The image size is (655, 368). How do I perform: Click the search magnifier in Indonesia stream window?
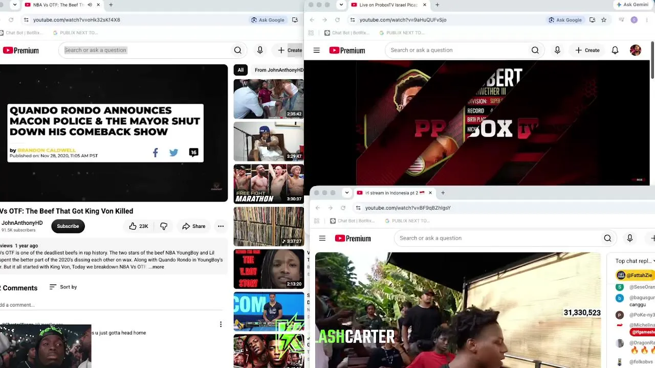[x=607, y=238]
